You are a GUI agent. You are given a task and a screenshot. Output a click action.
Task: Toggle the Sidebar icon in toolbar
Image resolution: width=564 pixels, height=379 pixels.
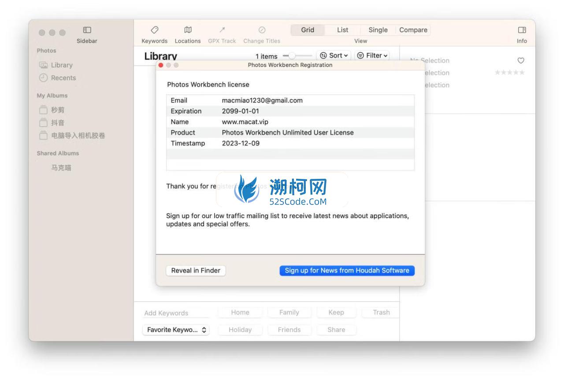pyautogui.click(x=87, y=30)
